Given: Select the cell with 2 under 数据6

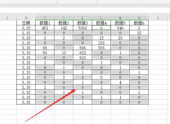Looking at the screenshot, I should (139, 28).
